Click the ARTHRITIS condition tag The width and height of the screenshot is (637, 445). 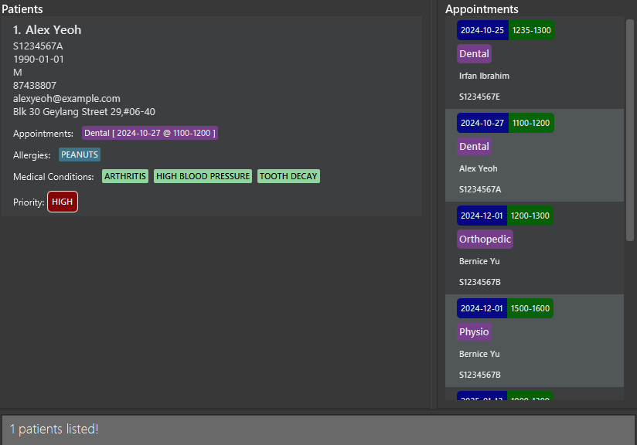tap(125, 176)
